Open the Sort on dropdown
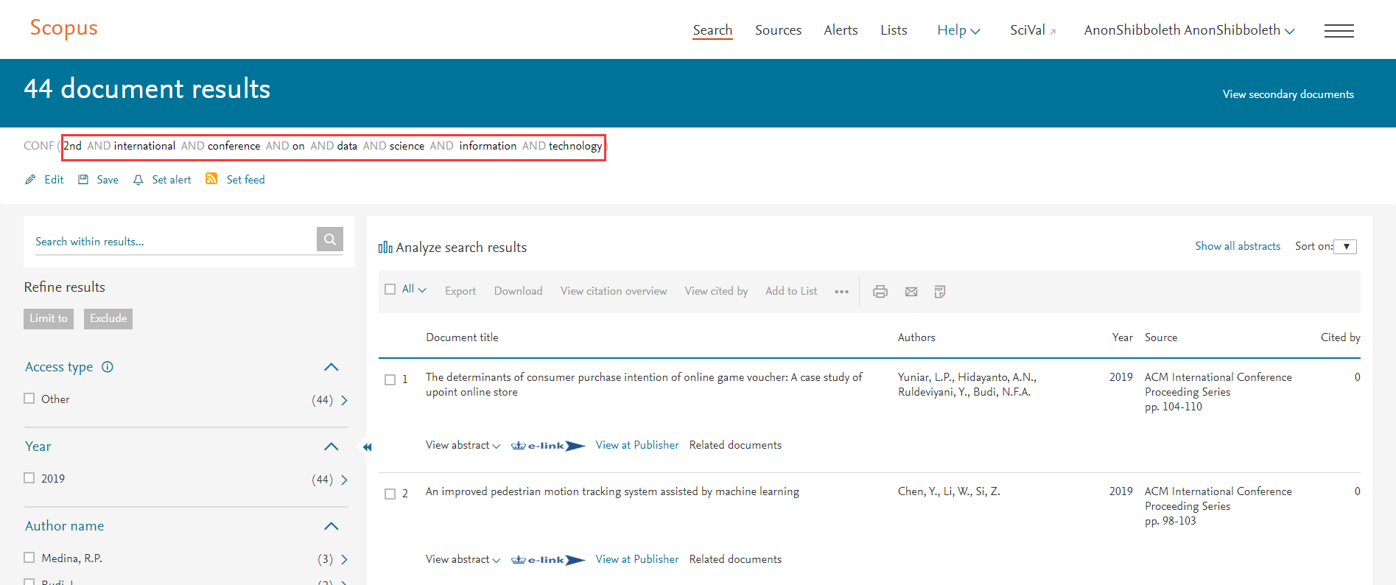1396x585 pixels. point(1345,247)
